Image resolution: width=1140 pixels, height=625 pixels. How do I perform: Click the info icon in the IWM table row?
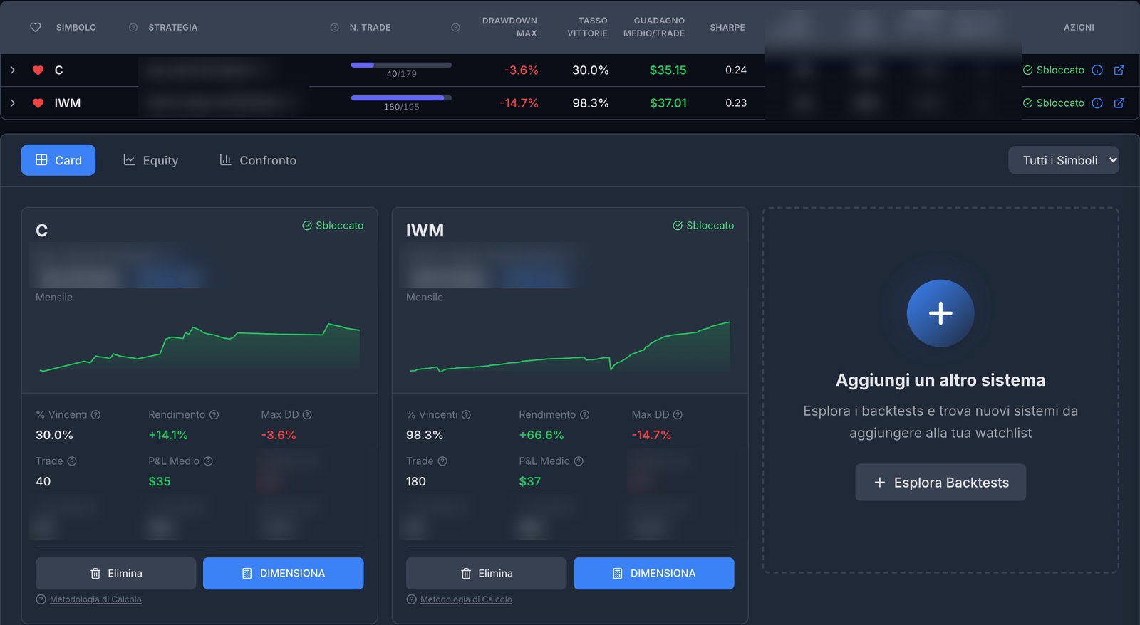tap(1097, 103)
